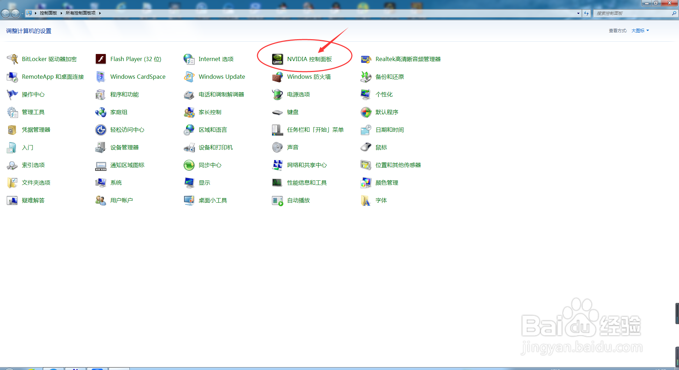Open Windows 防火墙 brick wall icon
The image size is (679, 370).
277,77
